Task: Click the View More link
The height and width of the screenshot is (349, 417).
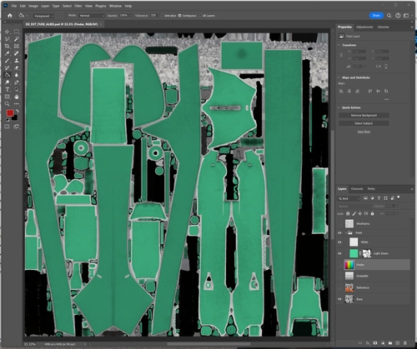Action: pos(364,132)
